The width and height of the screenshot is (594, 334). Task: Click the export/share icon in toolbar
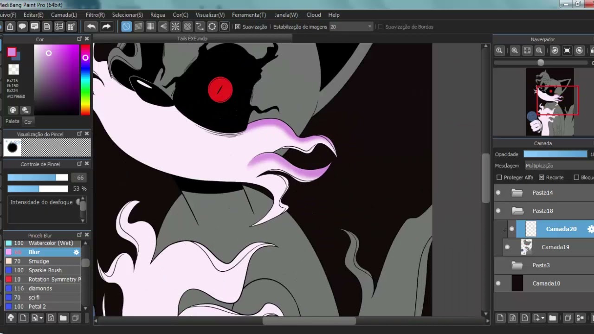[10, 26]
